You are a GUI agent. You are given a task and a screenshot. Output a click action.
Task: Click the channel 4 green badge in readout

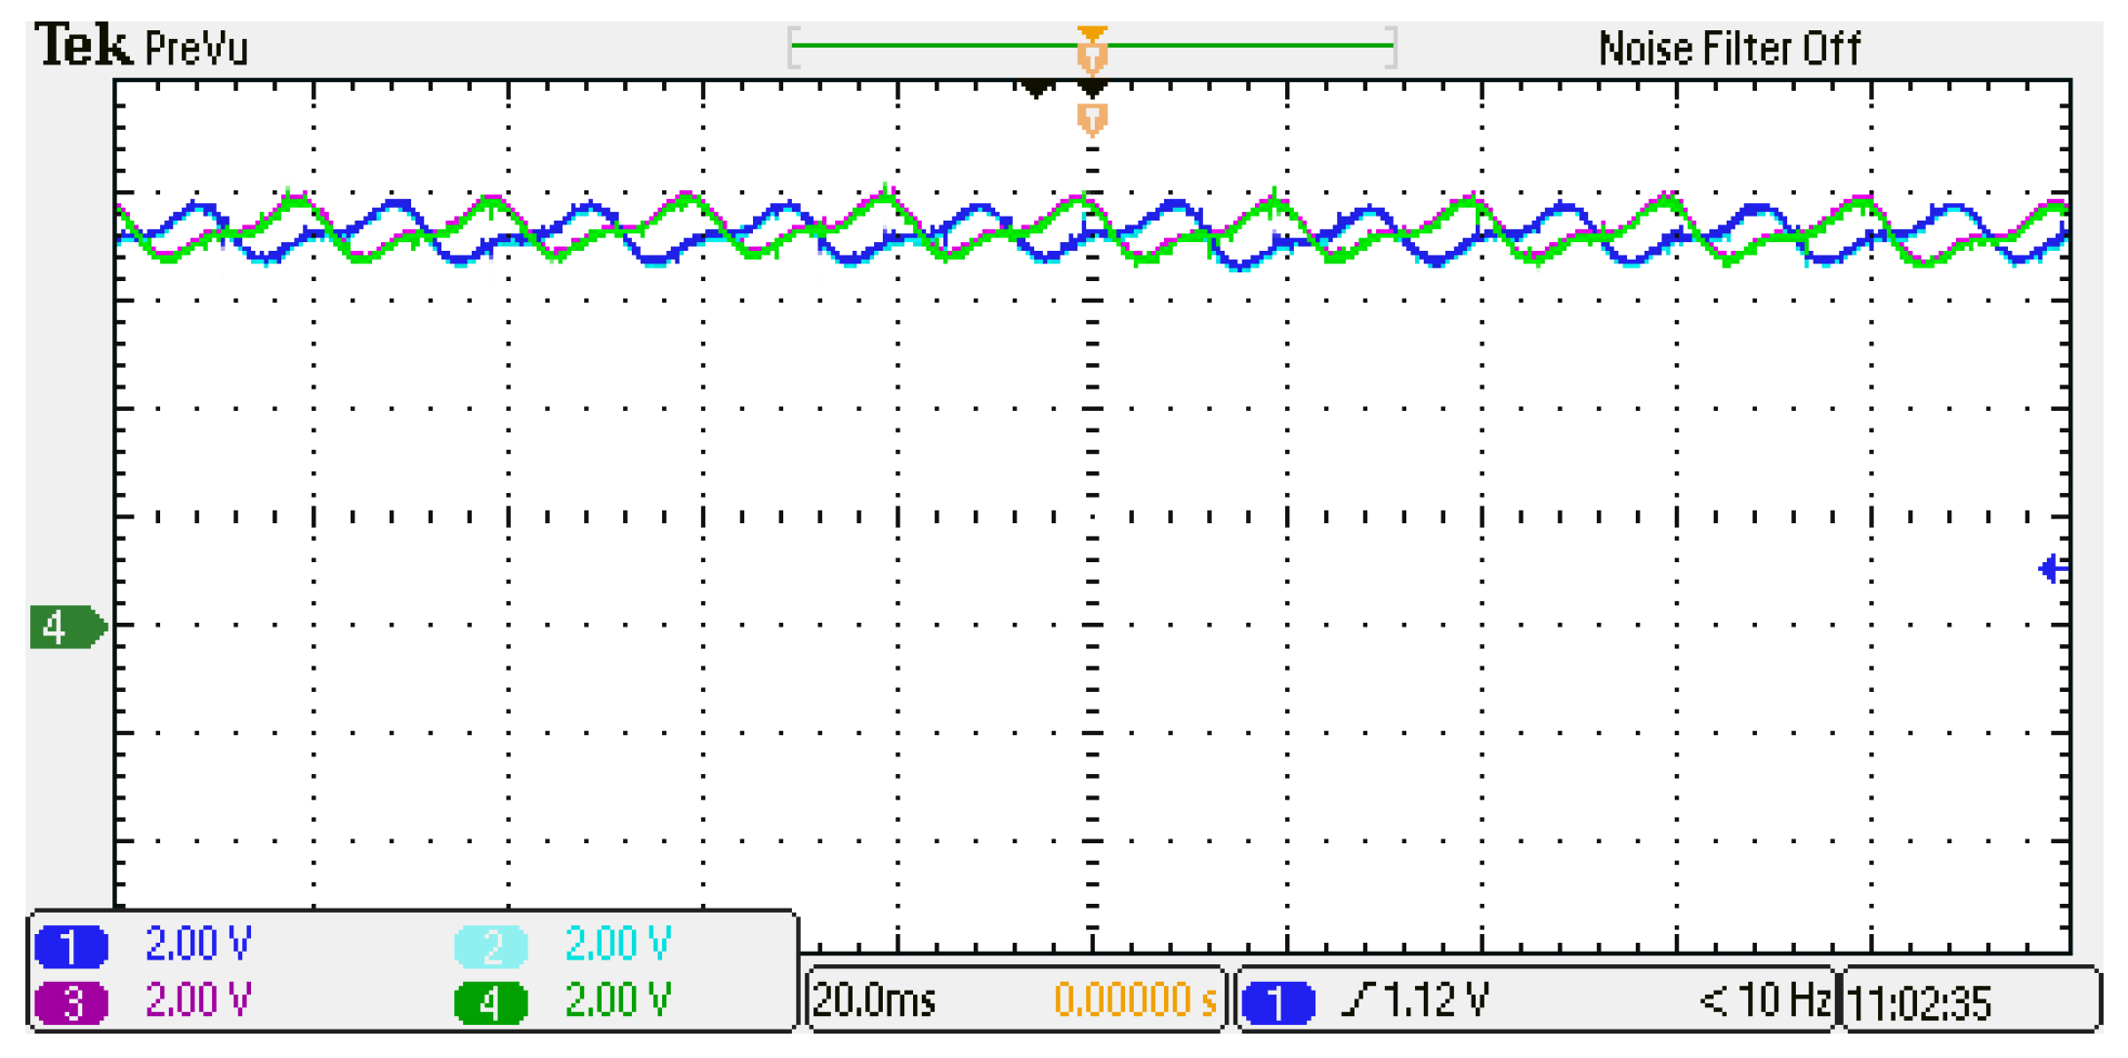click(x=490, y=1002)
